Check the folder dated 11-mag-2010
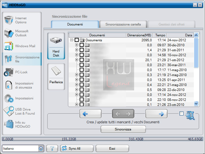This screenshot has width=205, height=154. click(82, 70)
